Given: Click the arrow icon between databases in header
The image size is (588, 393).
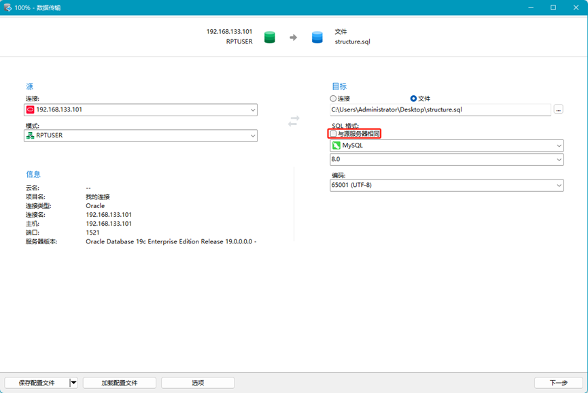Looking at the screenshot, I should click(293, 37).
